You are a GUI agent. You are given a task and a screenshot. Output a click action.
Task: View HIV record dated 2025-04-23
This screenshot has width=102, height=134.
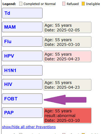(68, 85)
